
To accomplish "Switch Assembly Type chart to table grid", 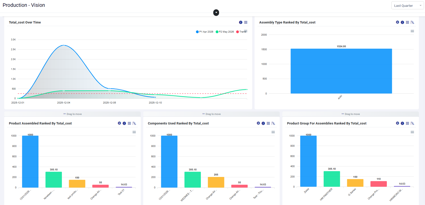I will pos(407,22).
